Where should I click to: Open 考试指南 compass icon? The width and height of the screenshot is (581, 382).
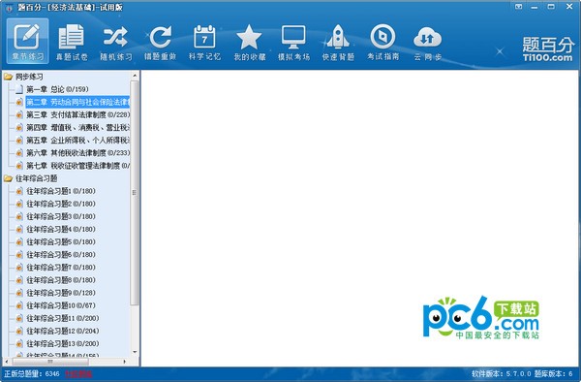point(383,42)
